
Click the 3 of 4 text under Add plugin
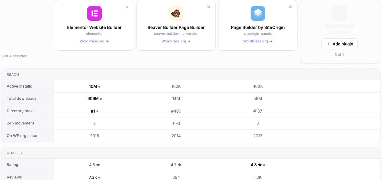(340, 55)
